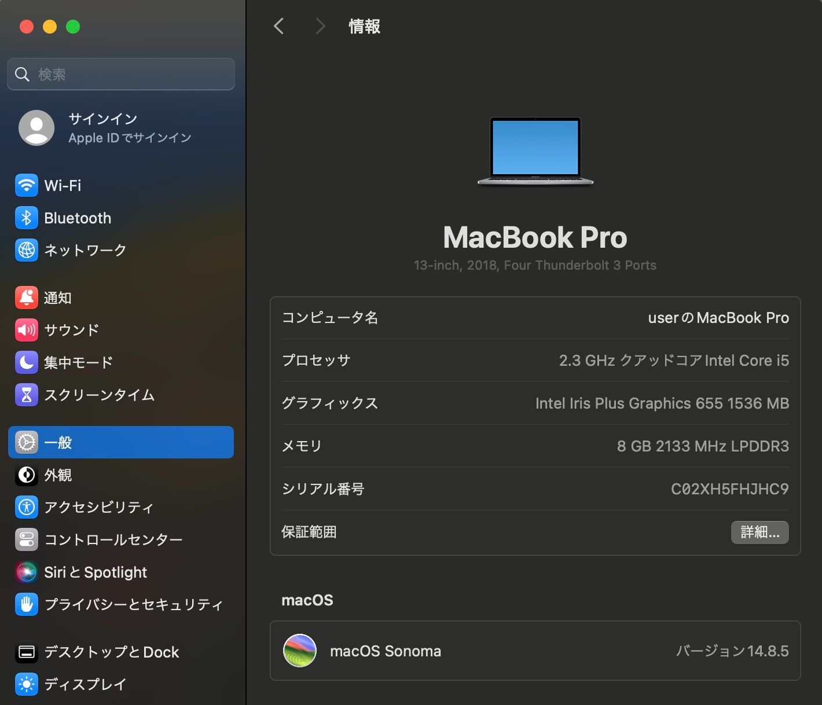Screen dimensions: 822x705
Task: Select Siri と Spotlight icon
Action: tap(27, 572)
